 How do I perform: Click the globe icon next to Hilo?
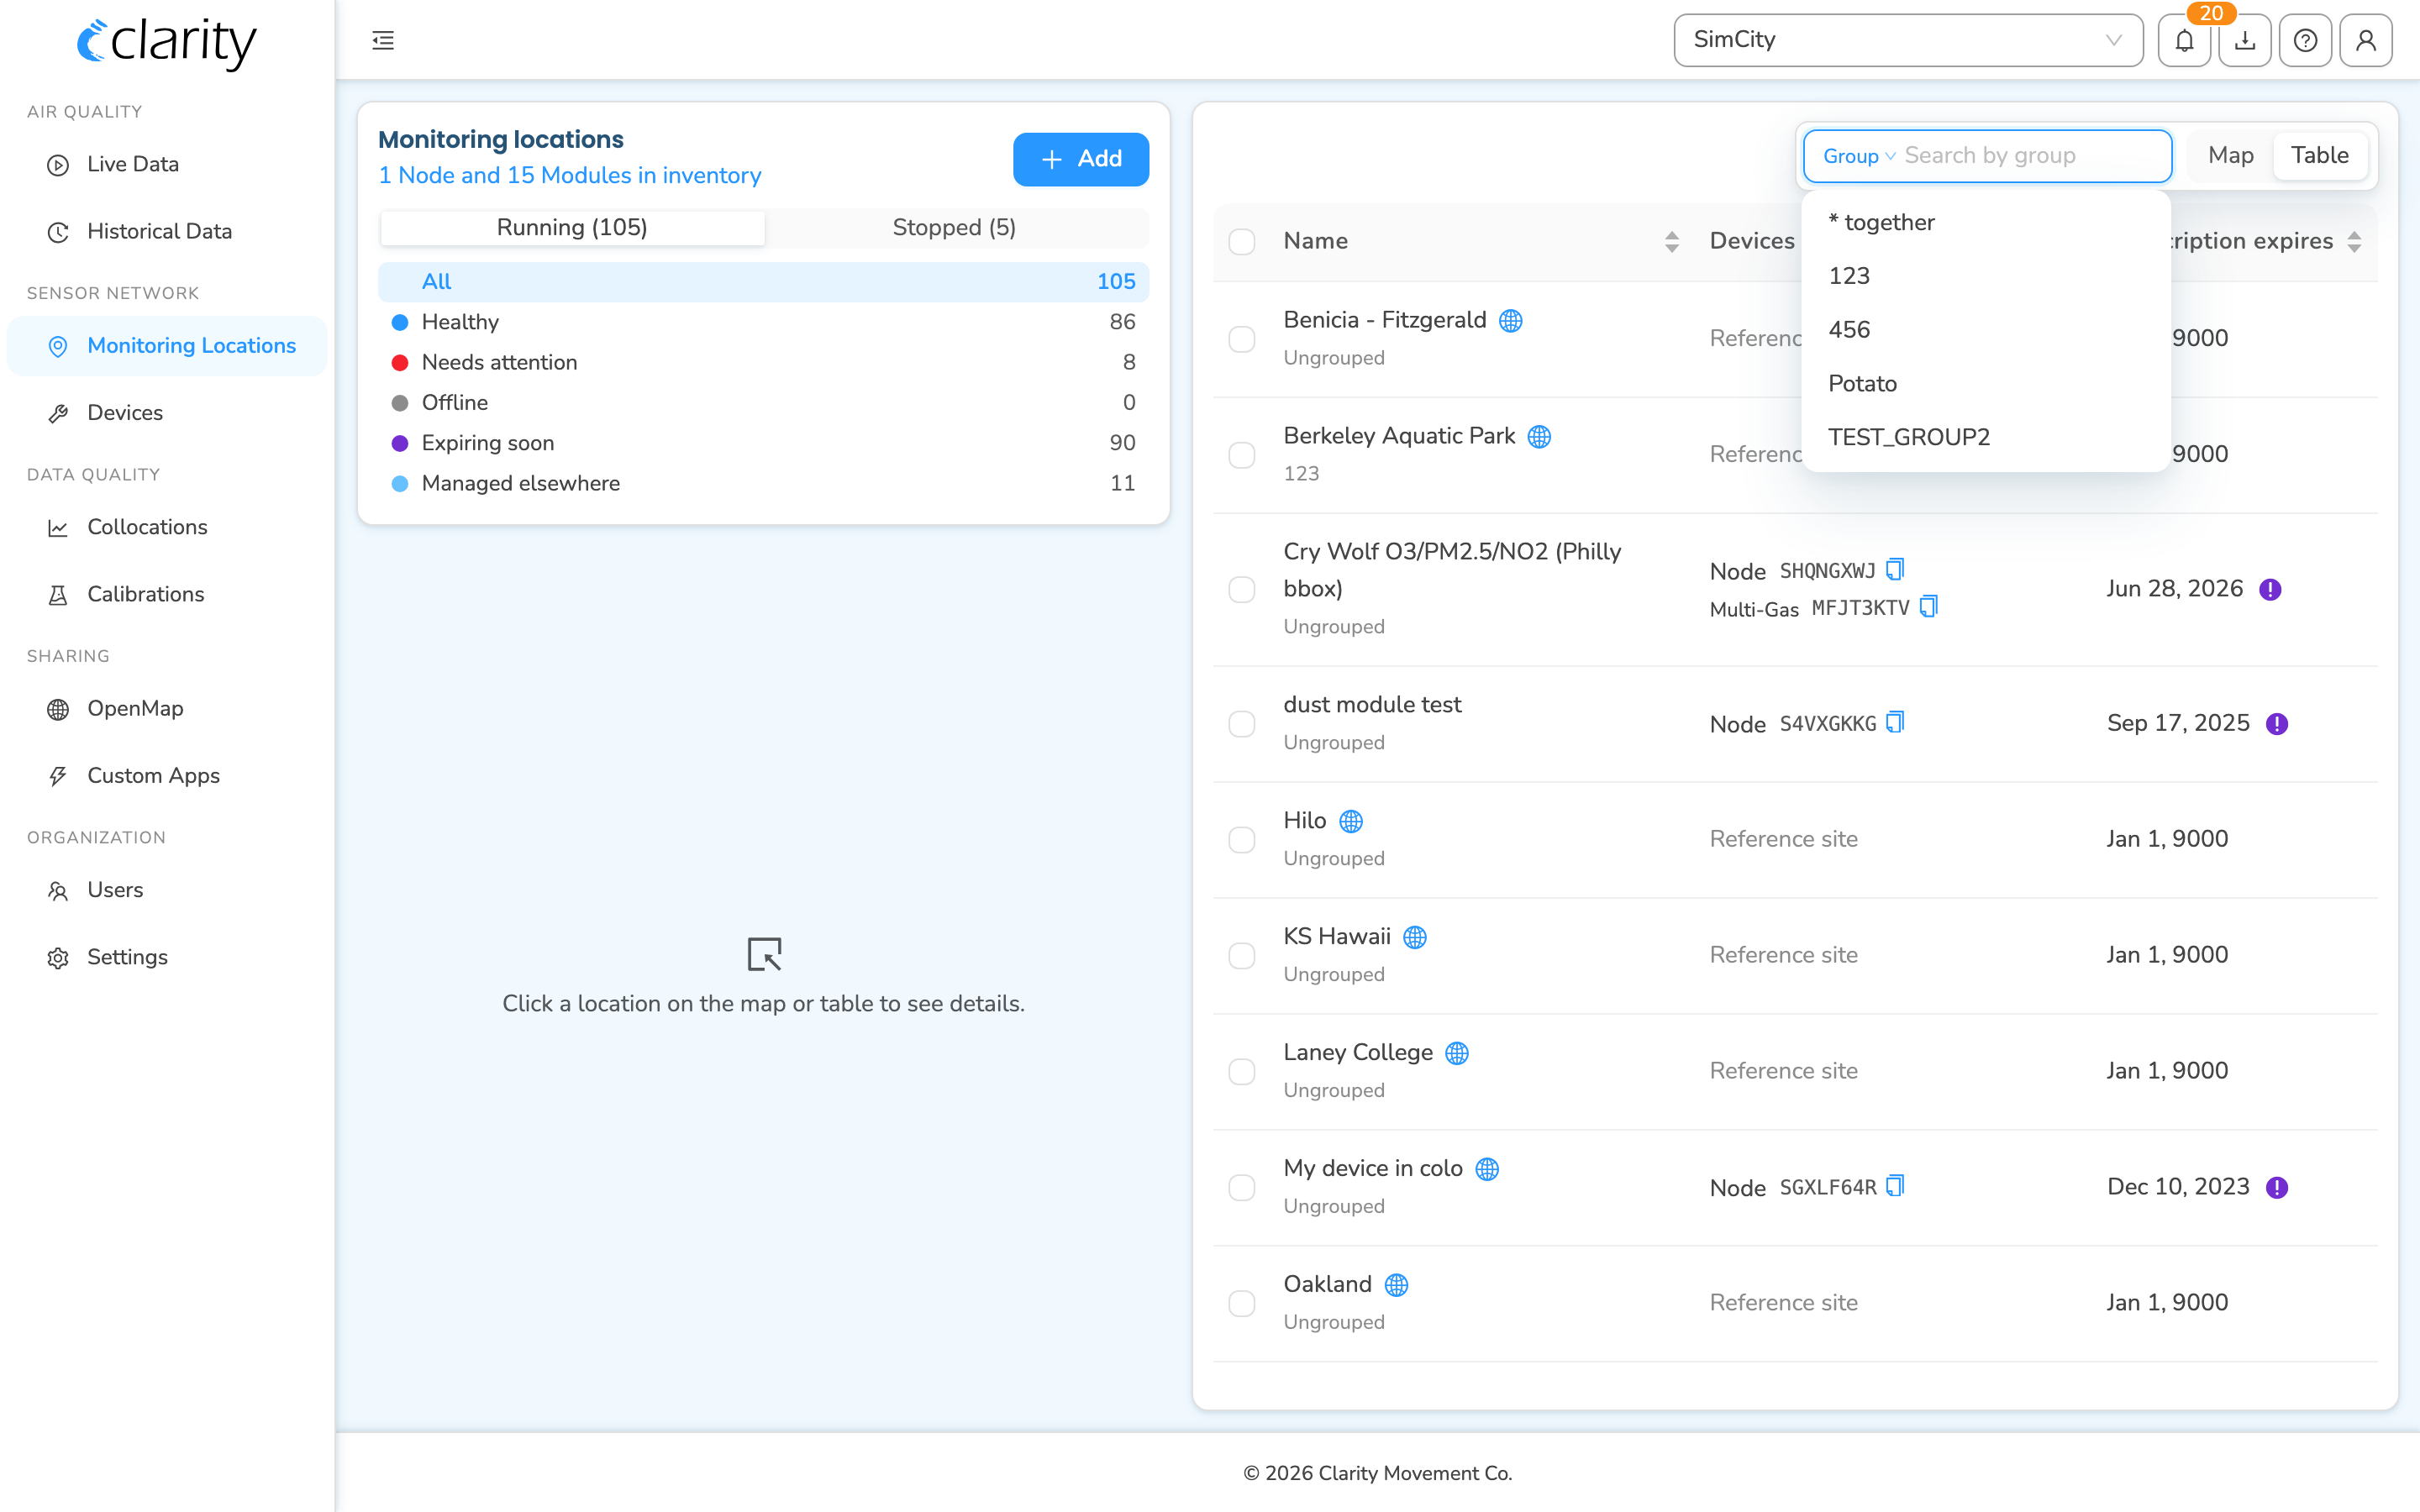click(1351, 821)
